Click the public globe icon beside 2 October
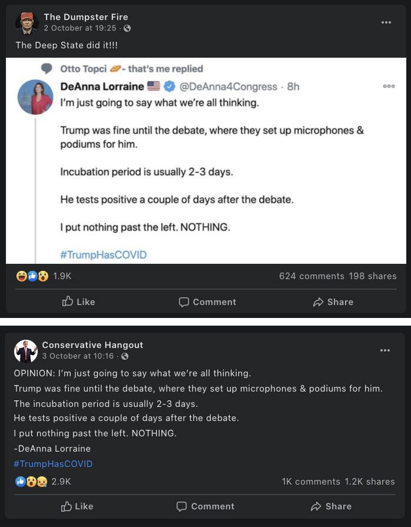The height and width of the screenshot is (527, 411). (127, 28)
